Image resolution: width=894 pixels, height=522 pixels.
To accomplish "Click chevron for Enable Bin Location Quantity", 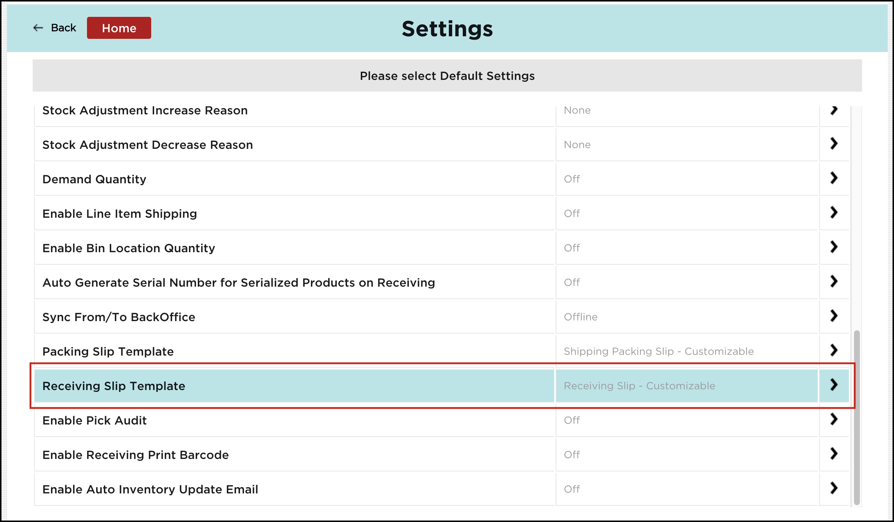I will [x=834, y=247].
